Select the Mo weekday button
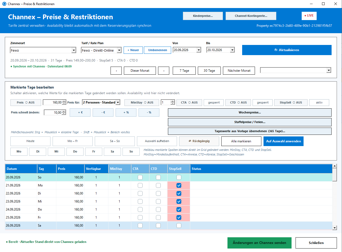The image size is (342, 252). pyautogui.click(x=19, y=151)
